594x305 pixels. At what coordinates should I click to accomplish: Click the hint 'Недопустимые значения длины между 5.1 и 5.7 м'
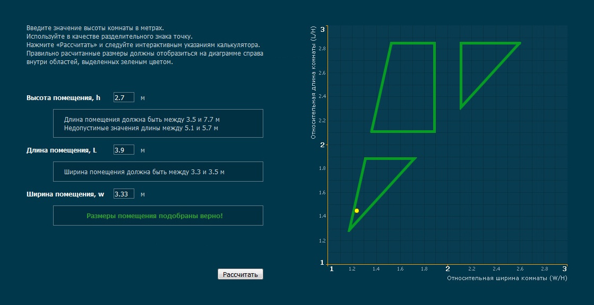(141, 128)
